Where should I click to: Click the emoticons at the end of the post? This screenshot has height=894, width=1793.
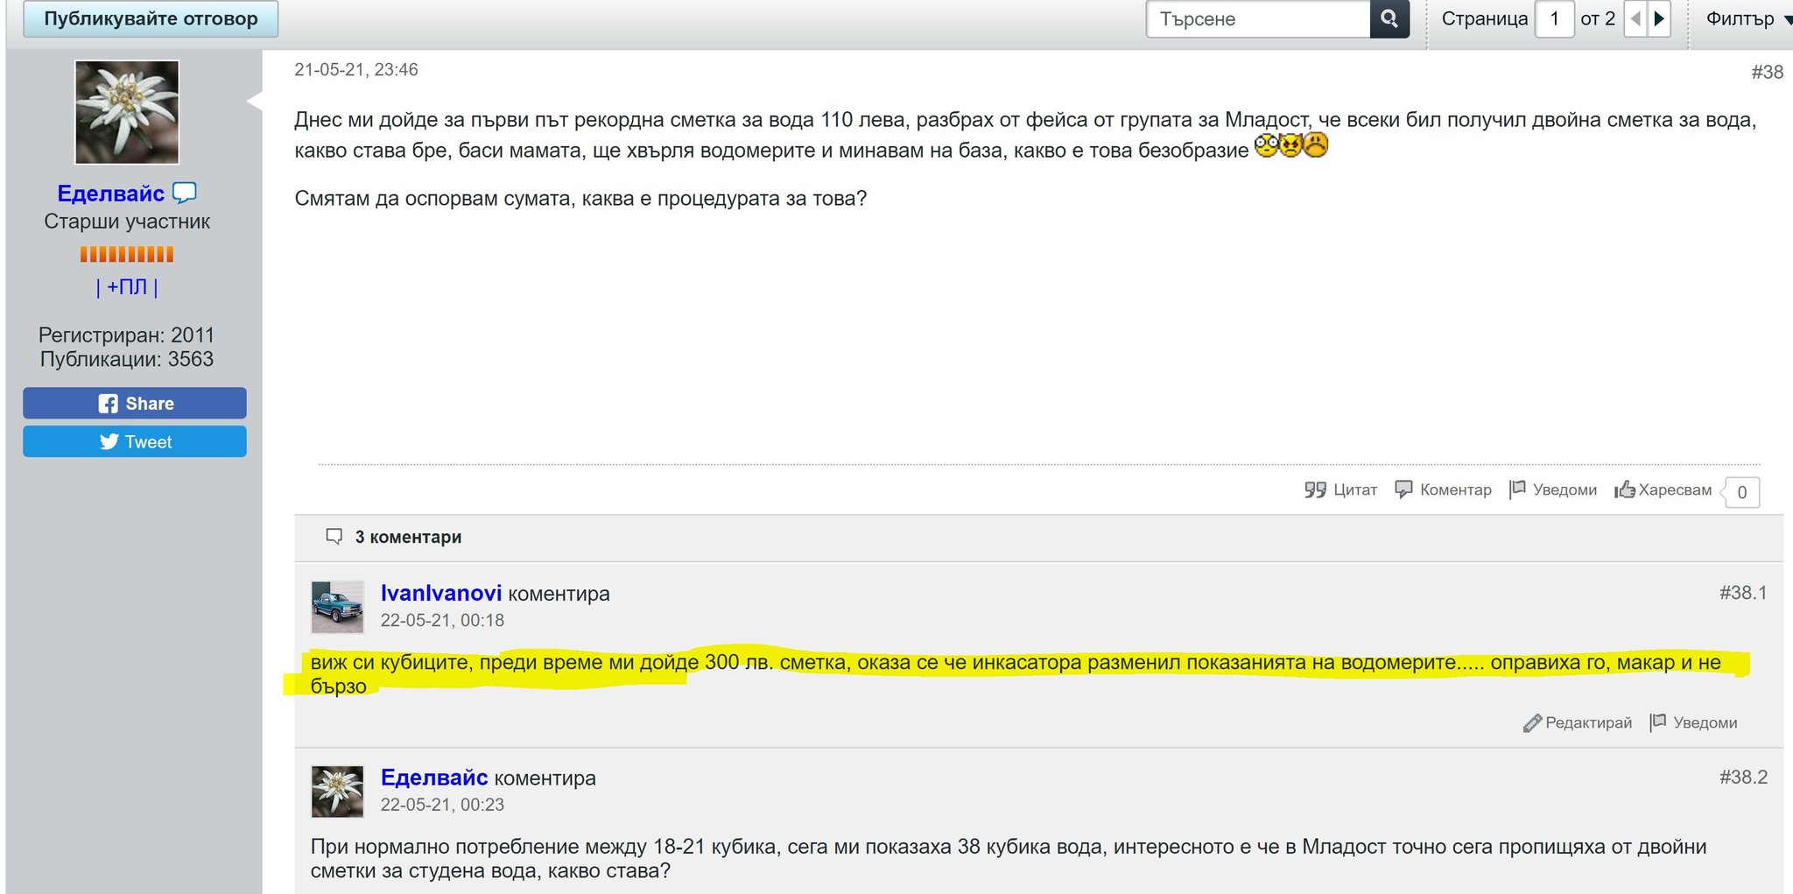(1291, 145)
